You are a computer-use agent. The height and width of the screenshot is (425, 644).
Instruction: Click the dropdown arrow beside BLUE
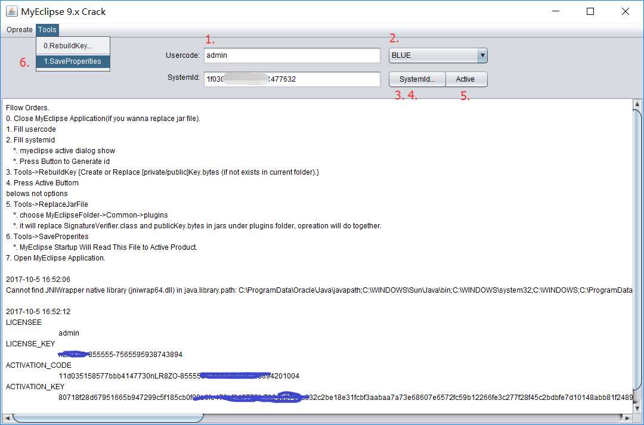pyautogui.click(x=482, y=55)
